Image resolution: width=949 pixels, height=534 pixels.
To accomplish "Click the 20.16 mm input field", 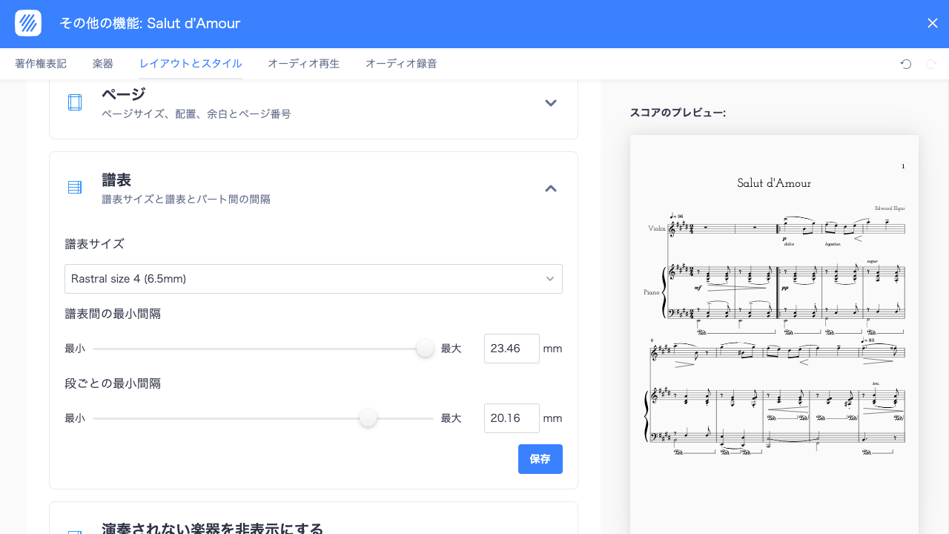I will [x=512, y=418].
